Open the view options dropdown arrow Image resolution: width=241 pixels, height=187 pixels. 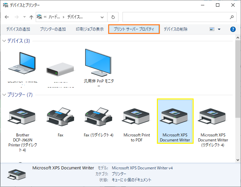(219, 29)
